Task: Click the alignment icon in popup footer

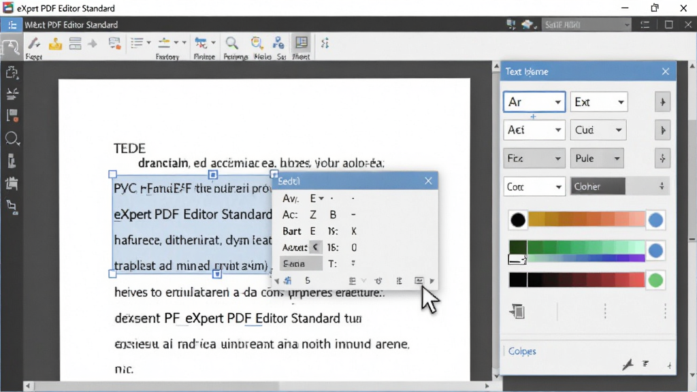Action: point(352,281)
